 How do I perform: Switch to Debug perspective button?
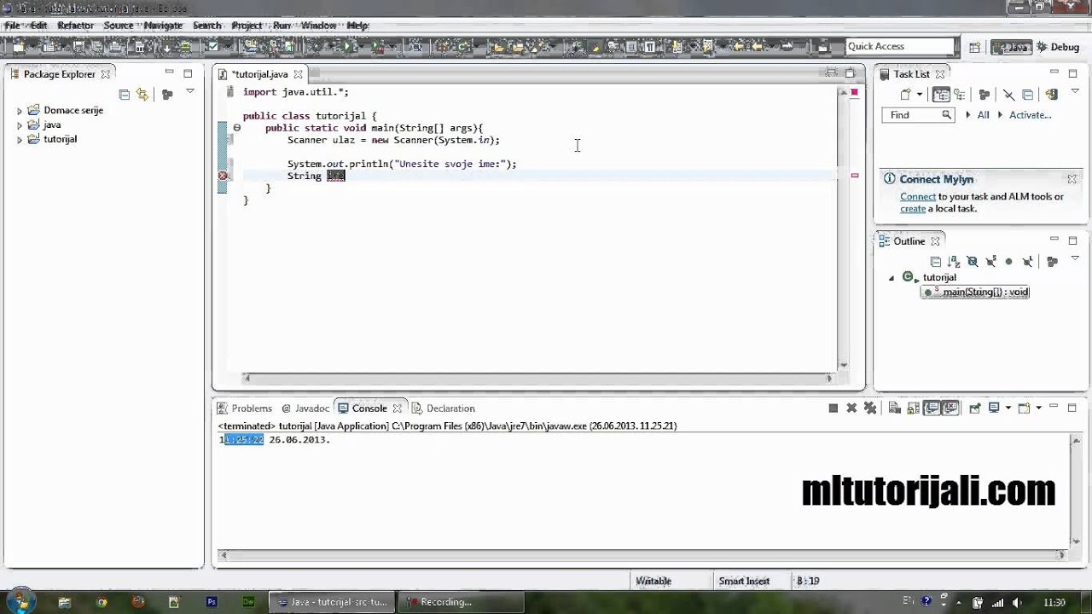pyautogui.click(x=1057, y=47)
